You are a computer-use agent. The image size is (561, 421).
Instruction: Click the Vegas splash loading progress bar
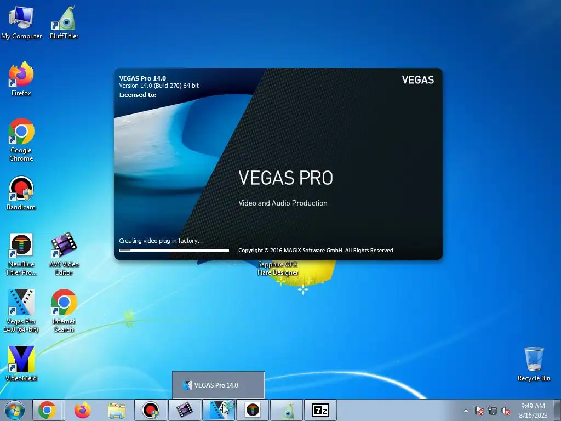[x=174, y=250]
